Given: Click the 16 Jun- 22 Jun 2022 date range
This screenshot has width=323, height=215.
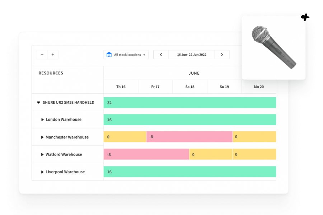Looking at the screenshot, I should 191,55.
